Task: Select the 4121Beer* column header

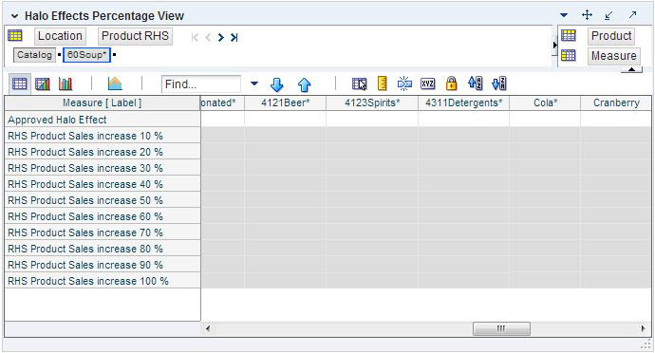Action: [x=286, y=102]
